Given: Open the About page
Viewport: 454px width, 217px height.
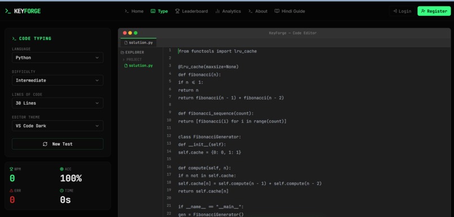Looking at the screenshot, I should (x=258, y=11).
